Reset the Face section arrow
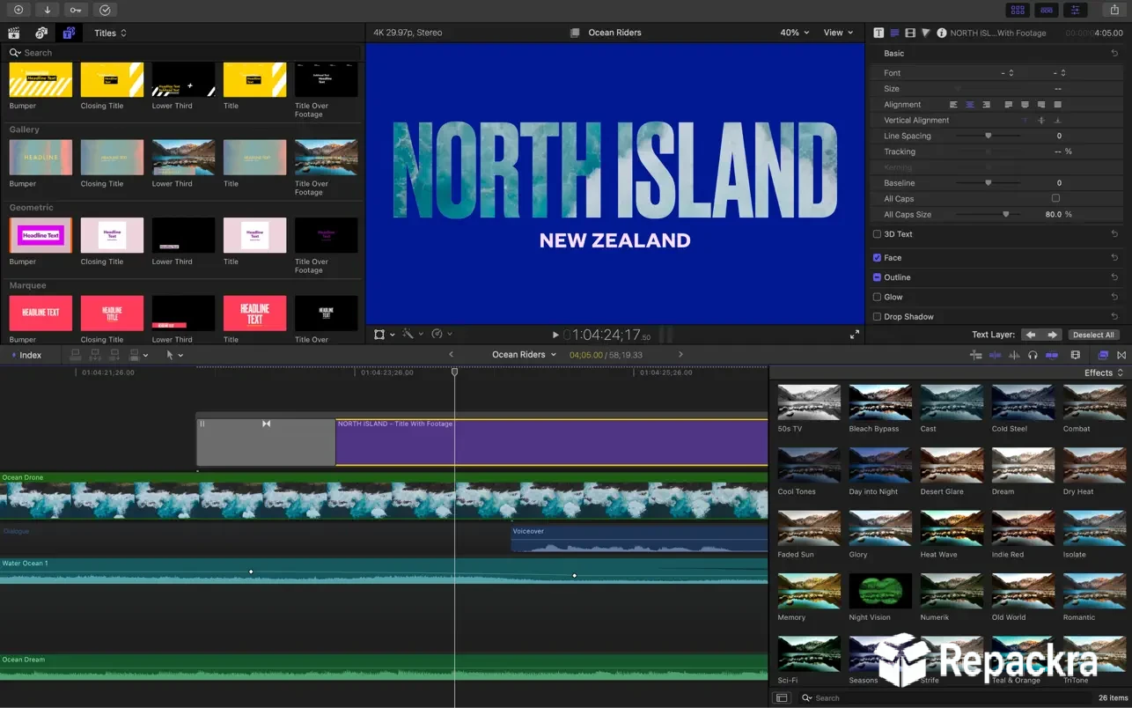The width and height of the screenshot is (1132, 708). 1114,258
